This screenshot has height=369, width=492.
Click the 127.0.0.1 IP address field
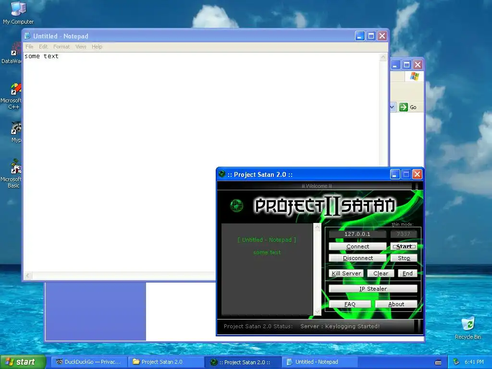click(x=357, y=234)
